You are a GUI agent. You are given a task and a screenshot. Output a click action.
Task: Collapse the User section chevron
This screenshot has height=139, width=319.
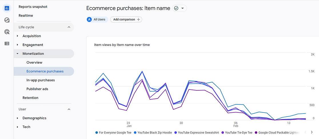[69, 109]
